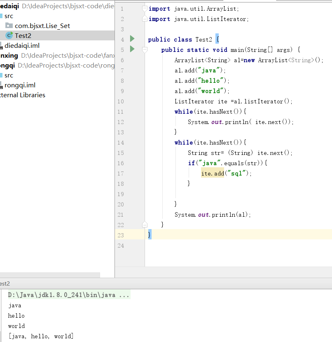This screenshot has width=332, height=342.
Task: Click the rongqi.iml file icon
Action: [x=1, y=85]
